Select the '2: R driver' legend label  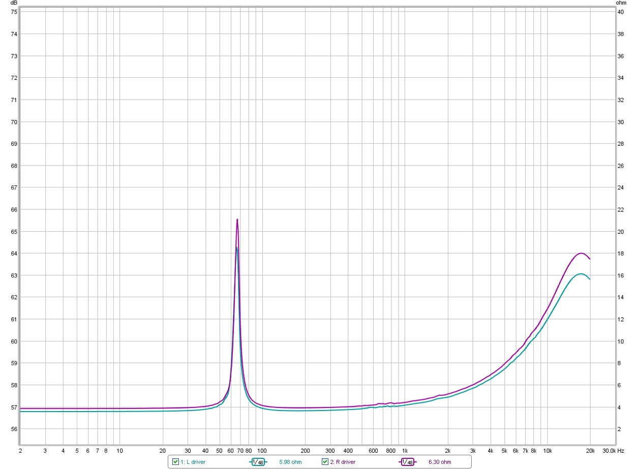[343, 462]
